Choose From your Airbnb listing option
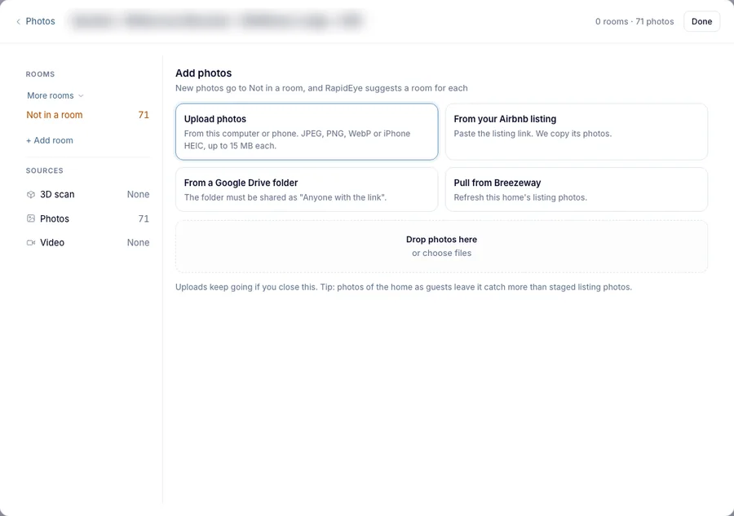The image size is (734, 516). pyautogui.click(x=577, y=132)
